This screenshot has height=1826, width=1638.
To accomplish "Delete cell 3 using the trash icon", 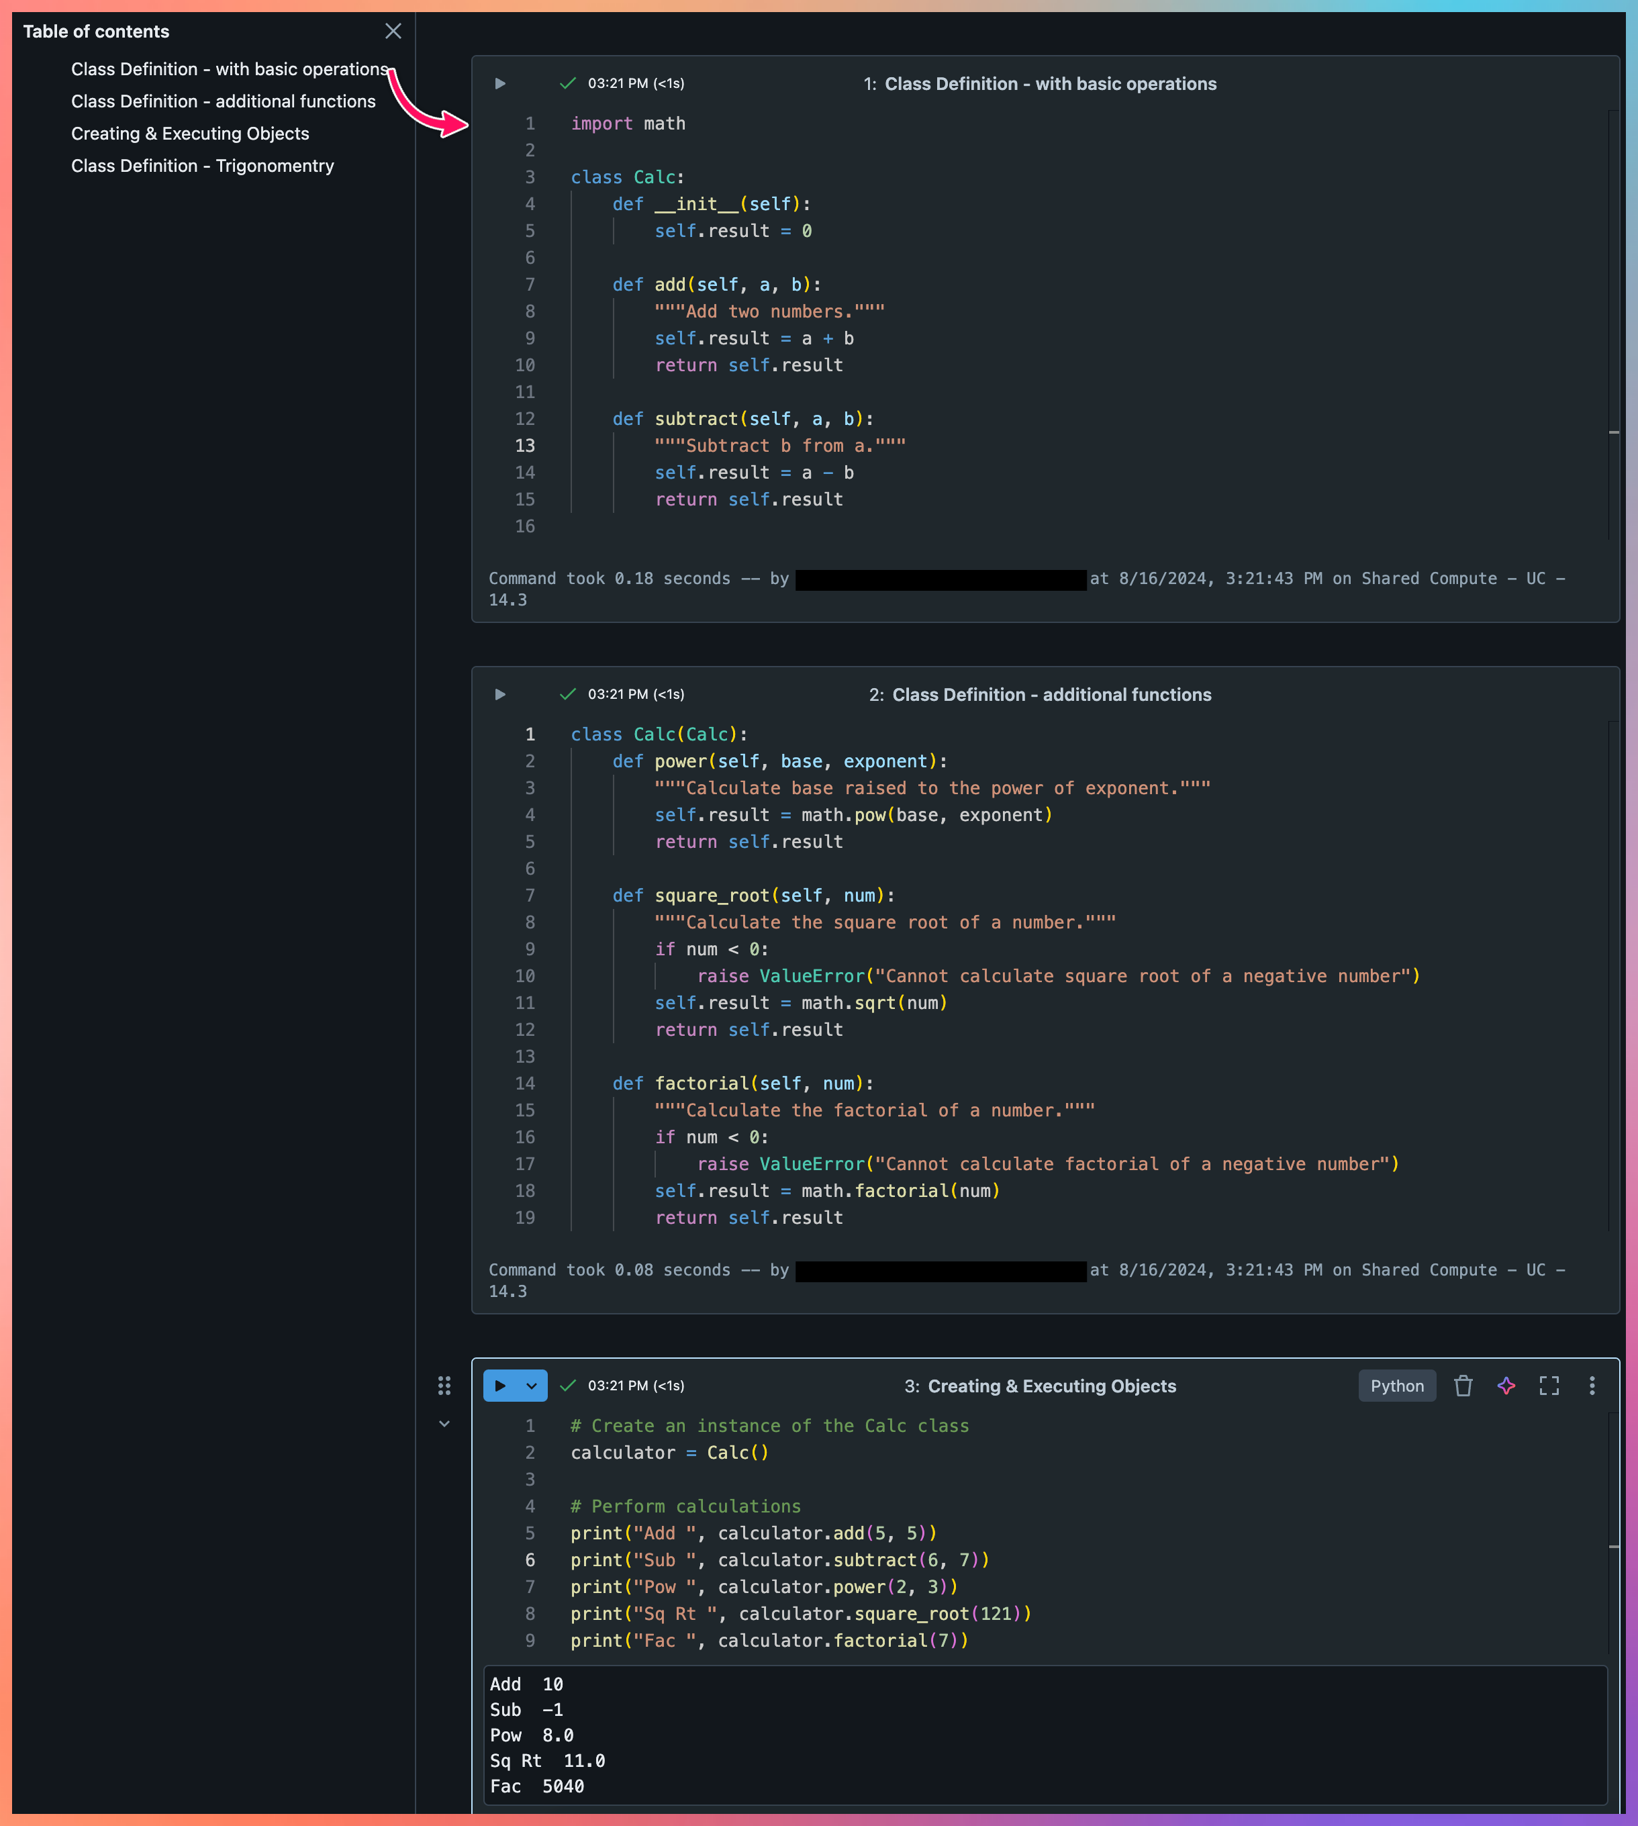I will [x=1463, y=1386].
